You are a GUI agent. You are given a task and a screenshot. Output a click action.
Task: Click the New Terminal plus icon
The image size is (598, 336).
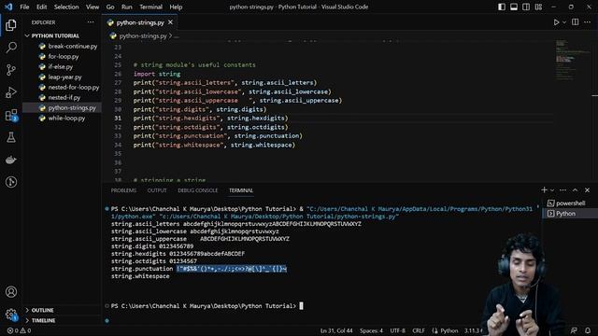pyautogui.click(x=544, y=190)
